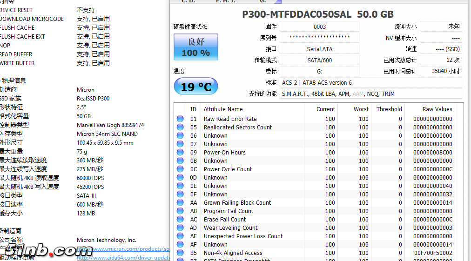Viewport: 471px width, 261px height.
Task: Click the Raw Values column header
Action: pyautogui.click(x=437, y=109)
